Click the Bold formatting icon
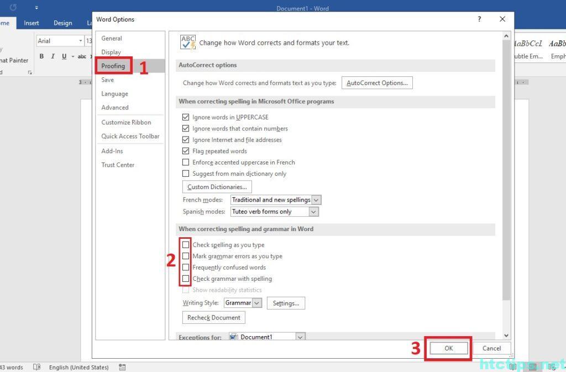566x372 pixels. (x=42, y=56)
